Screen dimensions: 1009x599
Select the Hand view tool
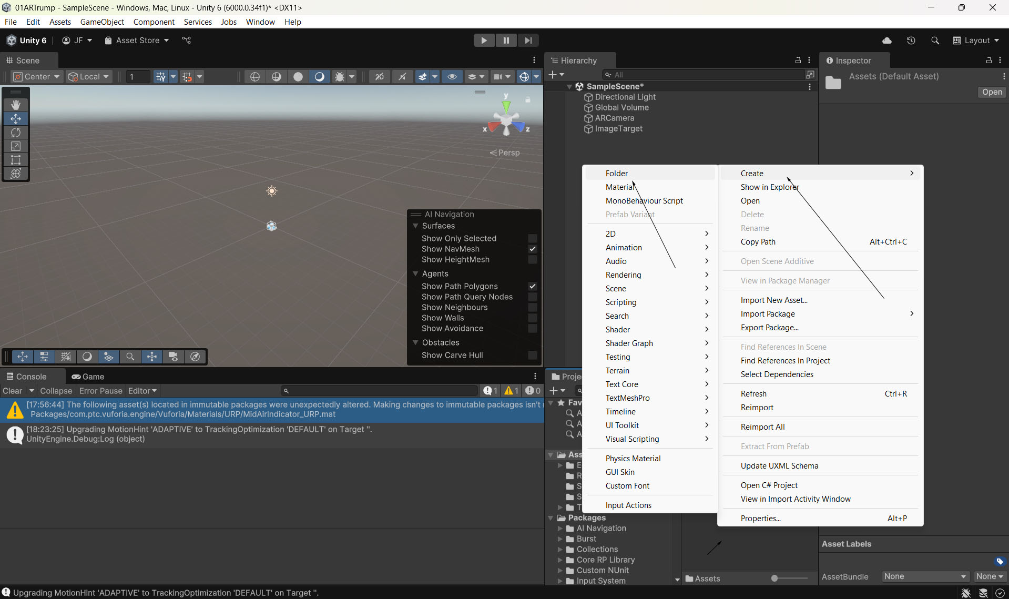point(16,105)
